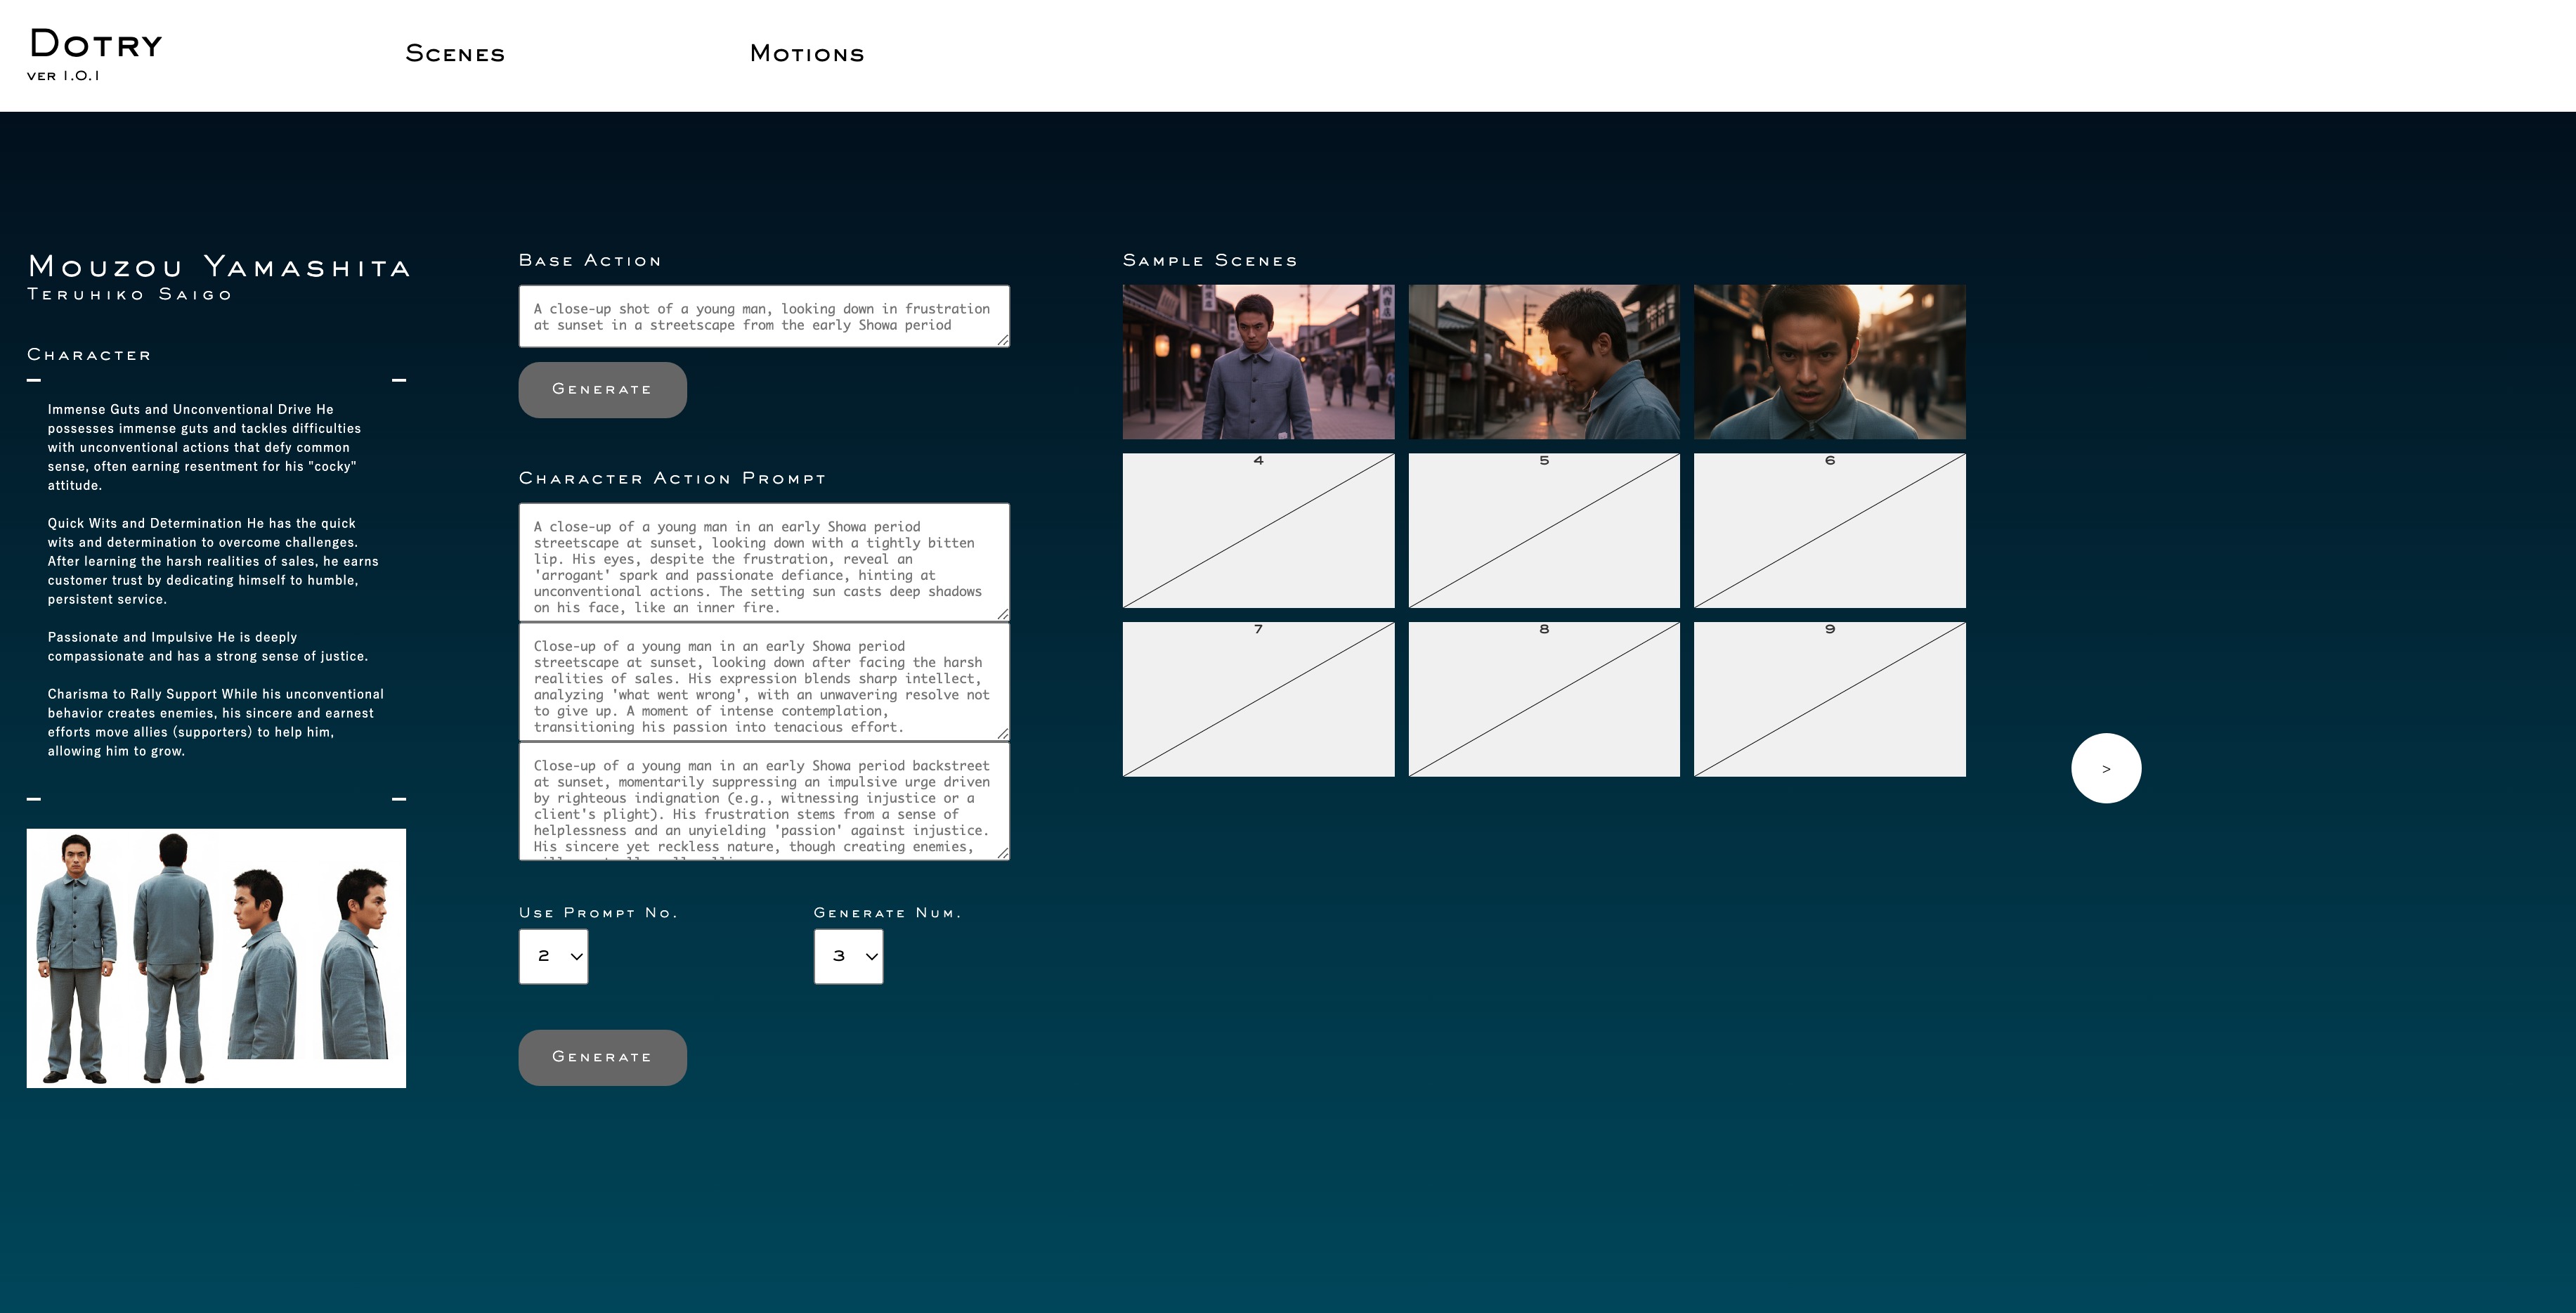2576x1313 pixels.
Task: Click the character turnaround reference image
Action: click(216, 957)
